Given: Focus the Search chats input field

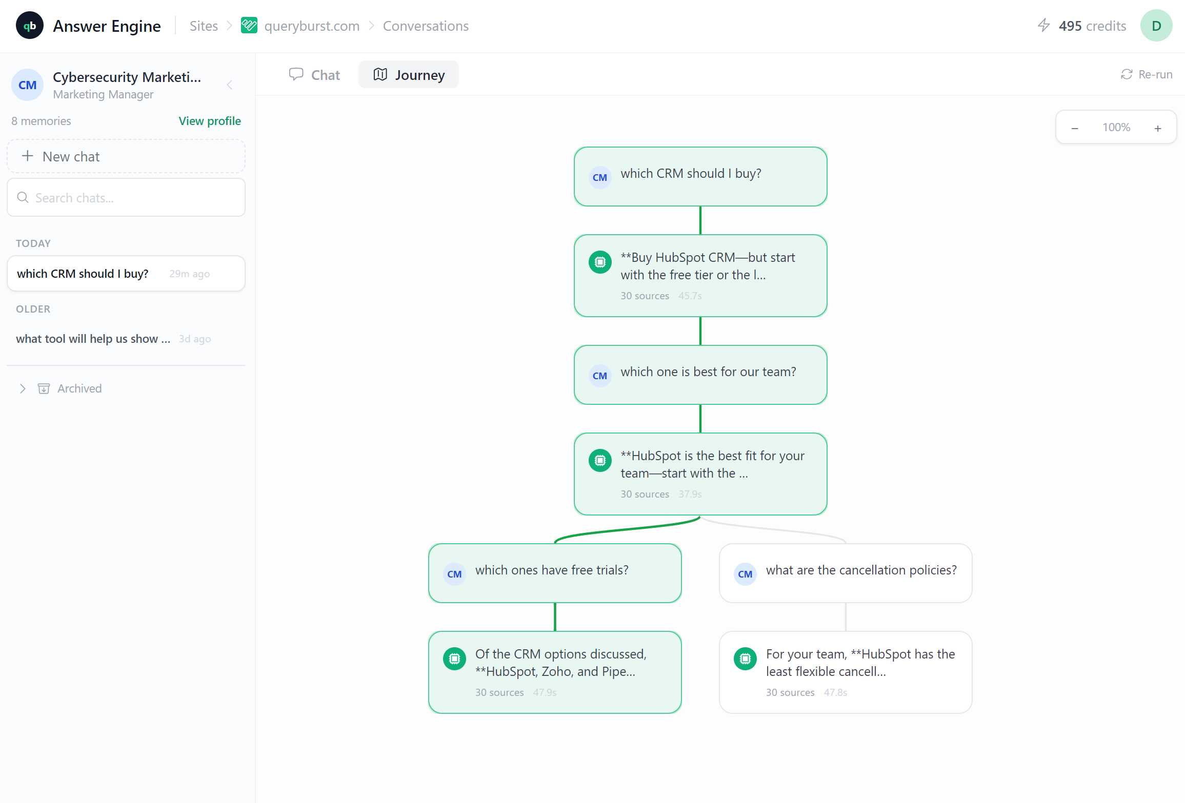Looking at the screenshot, I should pos(126,197).
